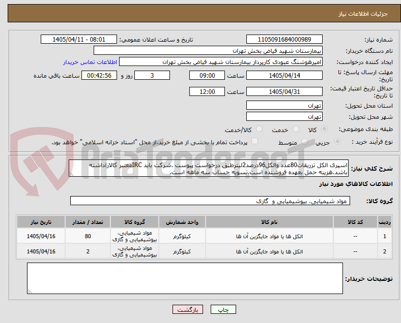Select the جزیی purchase type radio
Viewport: 401px width, 323px height.
[337, 142]
